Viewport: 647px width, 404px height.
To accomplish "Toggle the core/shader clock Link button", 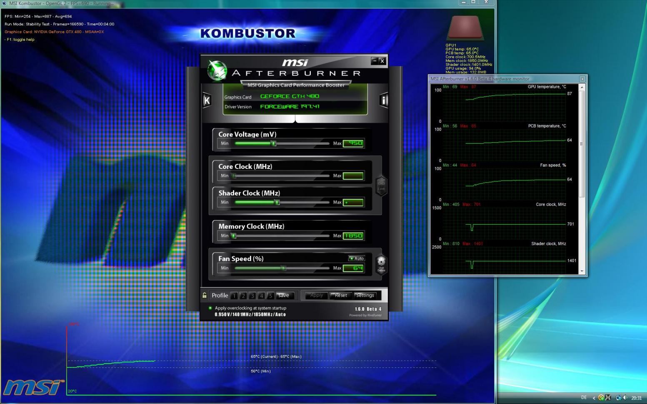I will (381, 186).
